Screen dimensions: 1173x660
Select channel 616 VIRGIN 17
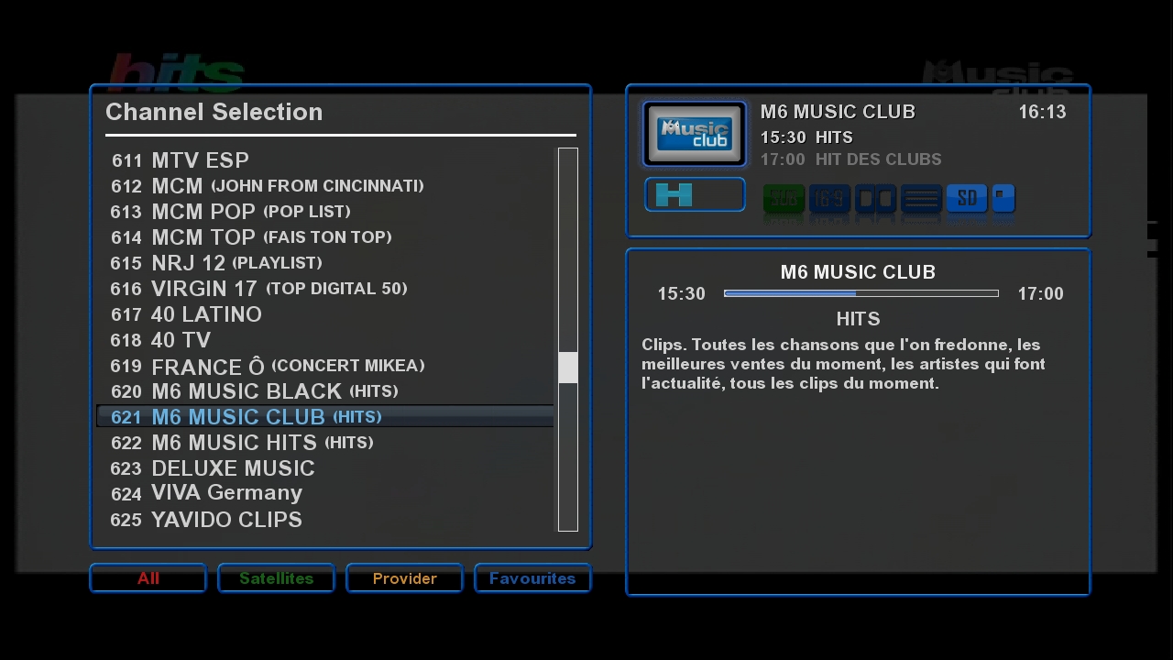pyautogui.click(x=325, y=289)
